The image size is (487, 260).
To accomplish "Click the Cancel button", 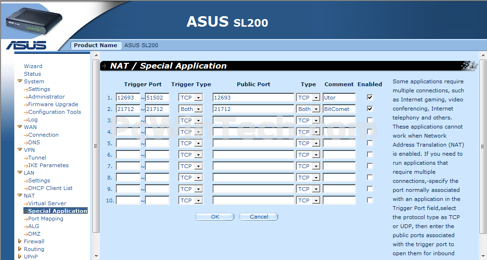I will click(259, 217).
